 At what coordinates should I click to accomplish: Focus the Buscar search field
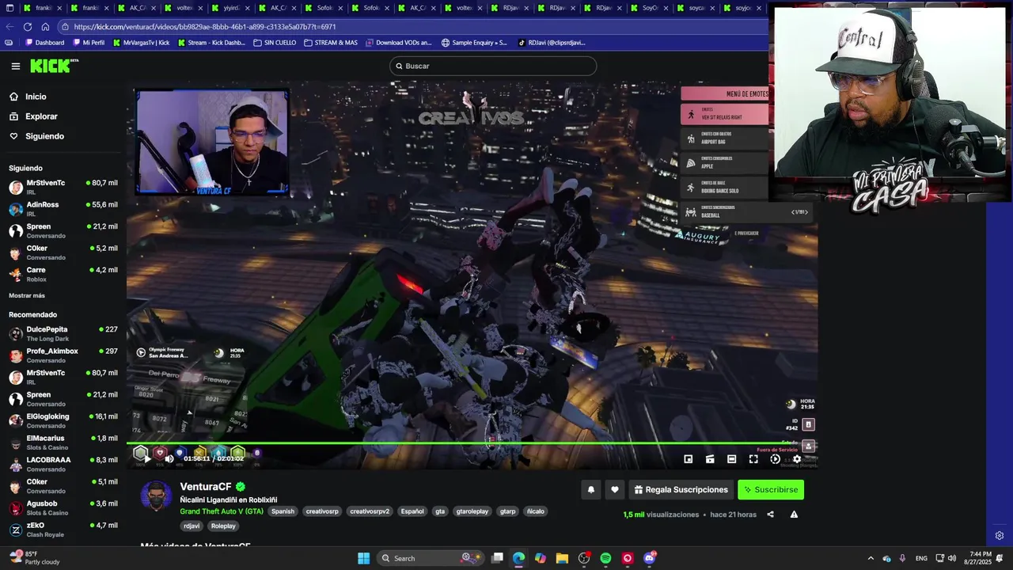pyautogui.click(x=493, y=66)
